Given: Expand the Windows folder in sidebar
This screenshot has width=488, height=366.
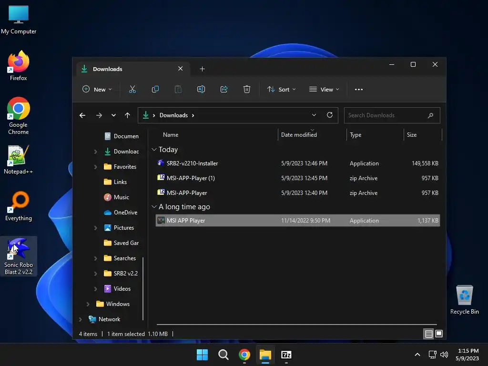Looking at the screenshot, I should coord(88,304).
